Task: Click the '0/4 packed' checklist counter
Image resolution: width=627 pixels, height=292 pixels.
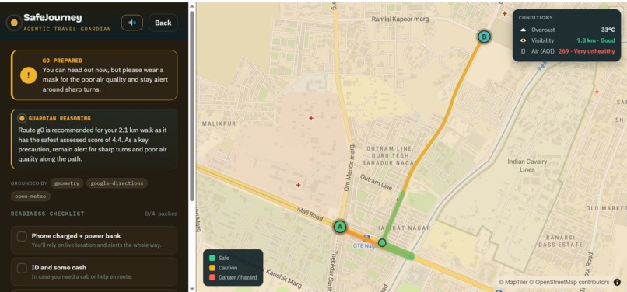Action: pyautogui.click(x=161, y=214)
